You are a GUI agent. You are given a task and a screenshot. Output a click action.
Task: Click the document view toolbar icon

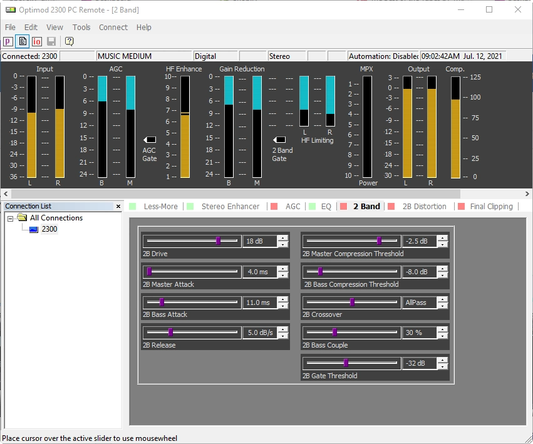[x=23, y=41]
